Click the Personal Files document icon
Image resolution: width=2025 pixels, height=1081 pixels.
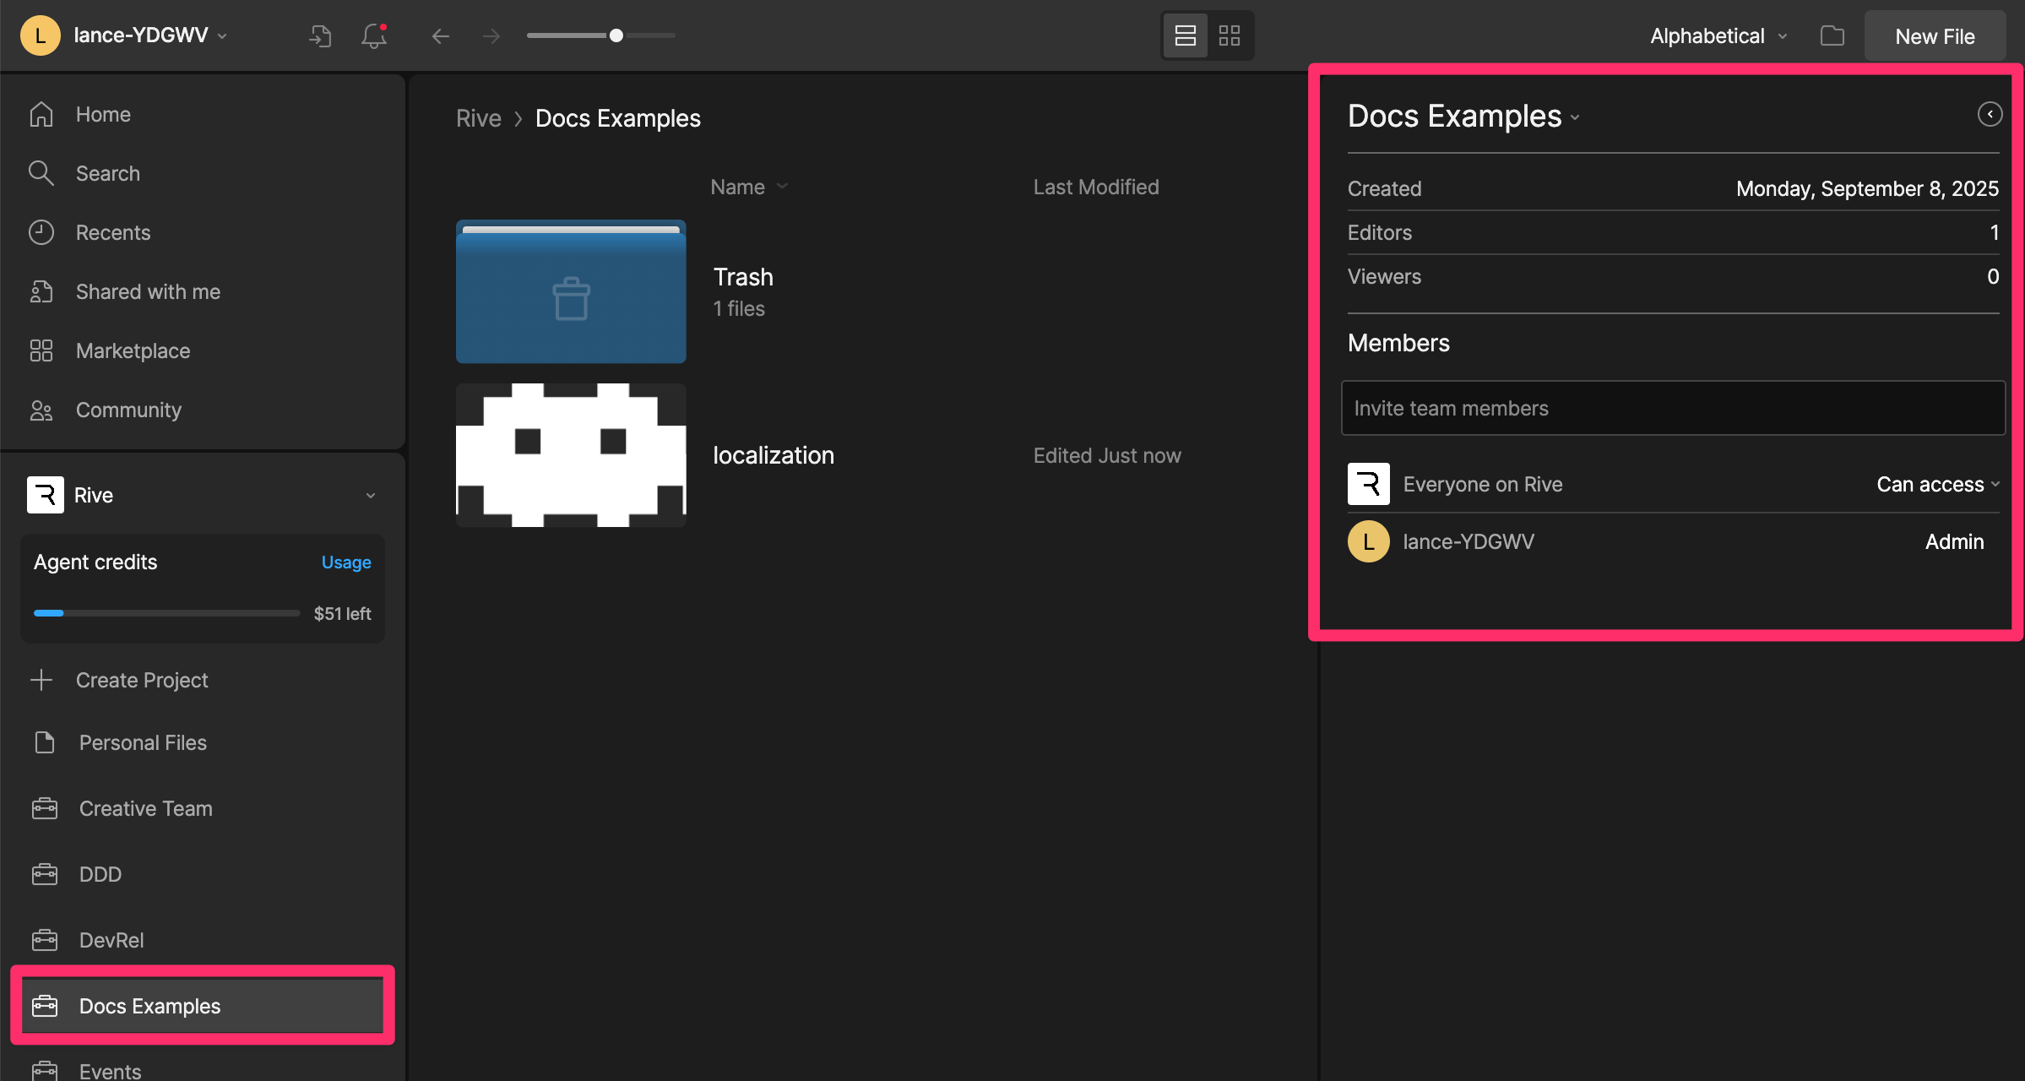tap(44, 742)
